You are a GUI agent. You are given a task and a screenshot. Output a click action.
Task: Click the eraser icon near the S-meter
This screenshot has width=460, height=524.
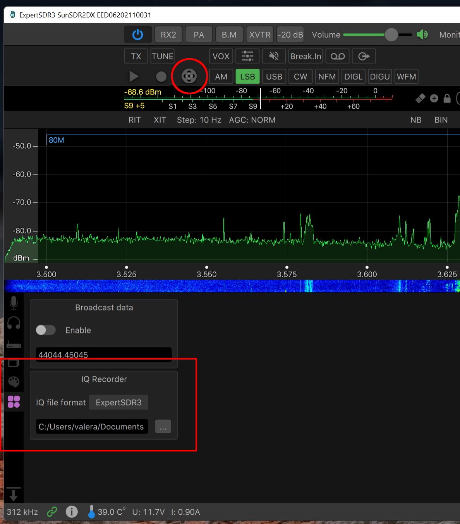tap(421, 98)
